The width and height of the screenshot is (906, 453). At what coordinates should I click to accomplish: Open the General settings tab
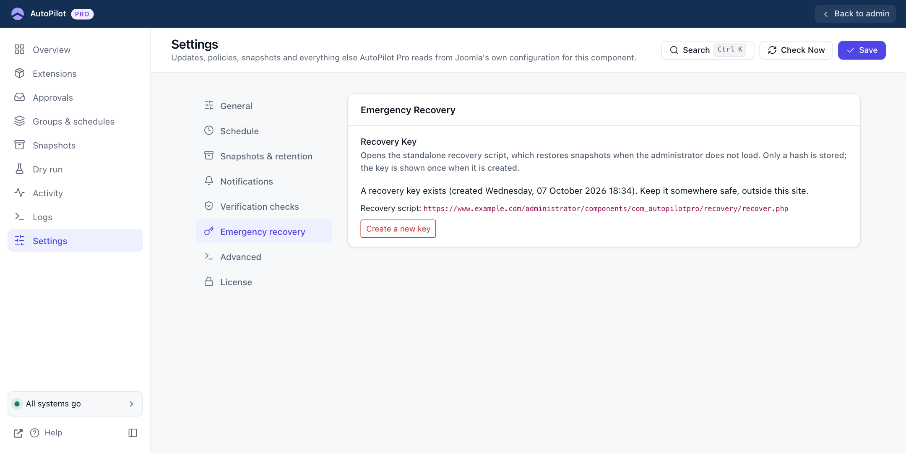264,106
